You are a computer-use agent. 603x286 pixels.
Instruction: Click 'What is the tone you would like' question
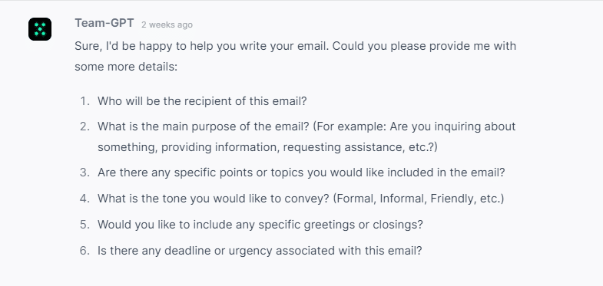click(214, 199)
